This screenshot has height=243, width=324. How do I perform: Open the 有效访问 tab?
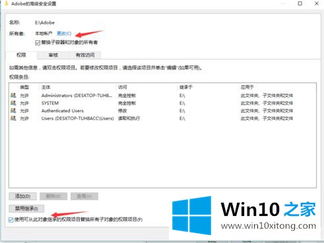click(x=85, y=55)
